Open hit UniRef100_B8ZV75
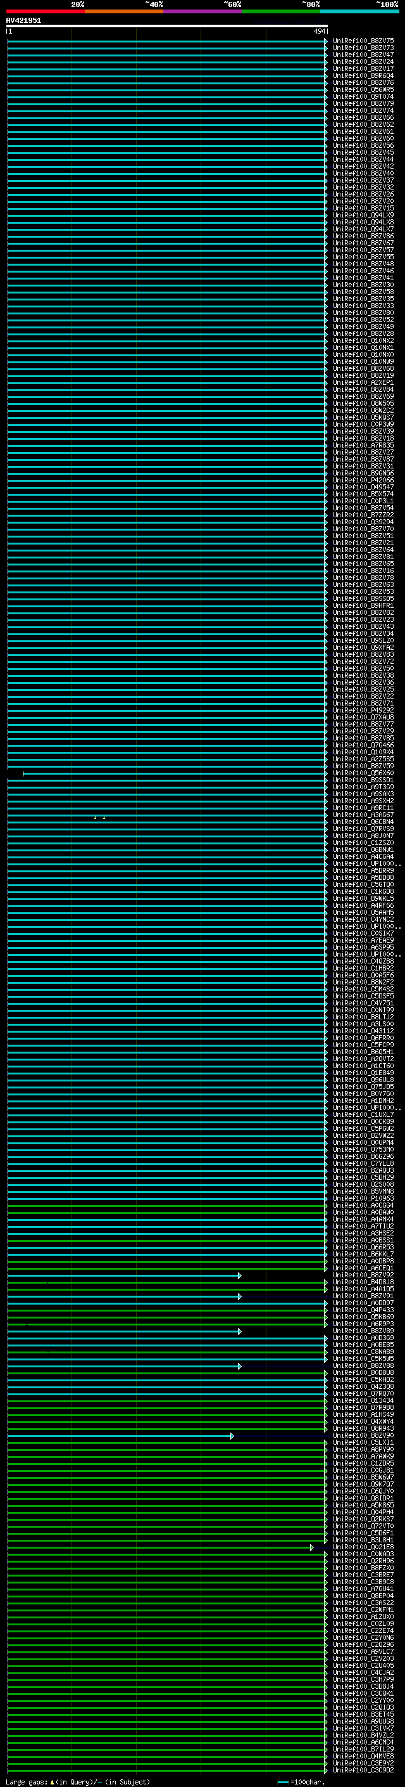The height and width of the screenshot is (1787, 405). click(363, 41)
